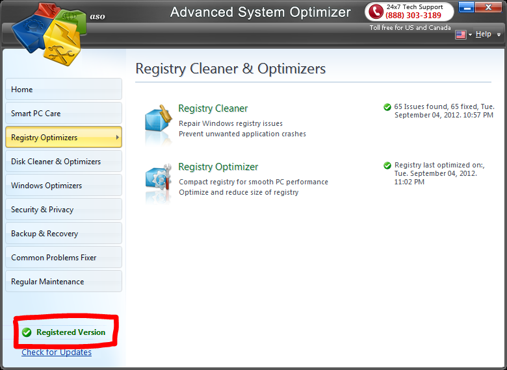
Task: Open Backup & Recovery section
Action: (64, 233)
